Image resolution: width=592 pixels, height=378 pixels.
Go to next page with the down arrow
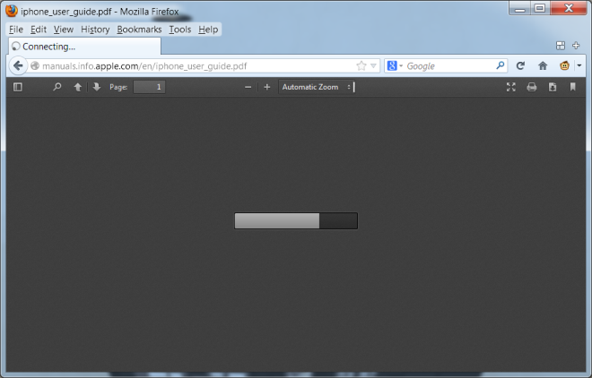click(97, 87)
